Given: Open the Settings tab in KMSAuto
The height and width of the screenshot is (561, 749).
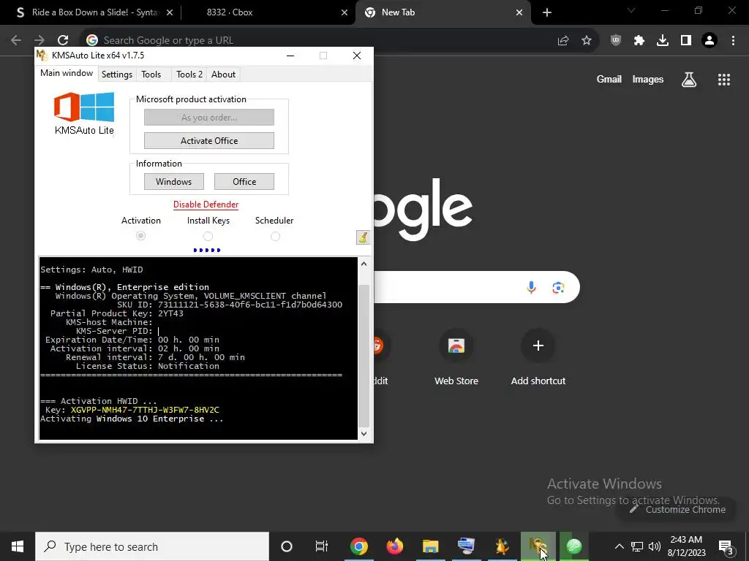Looking at the screenshot, I should coord(116,75).
